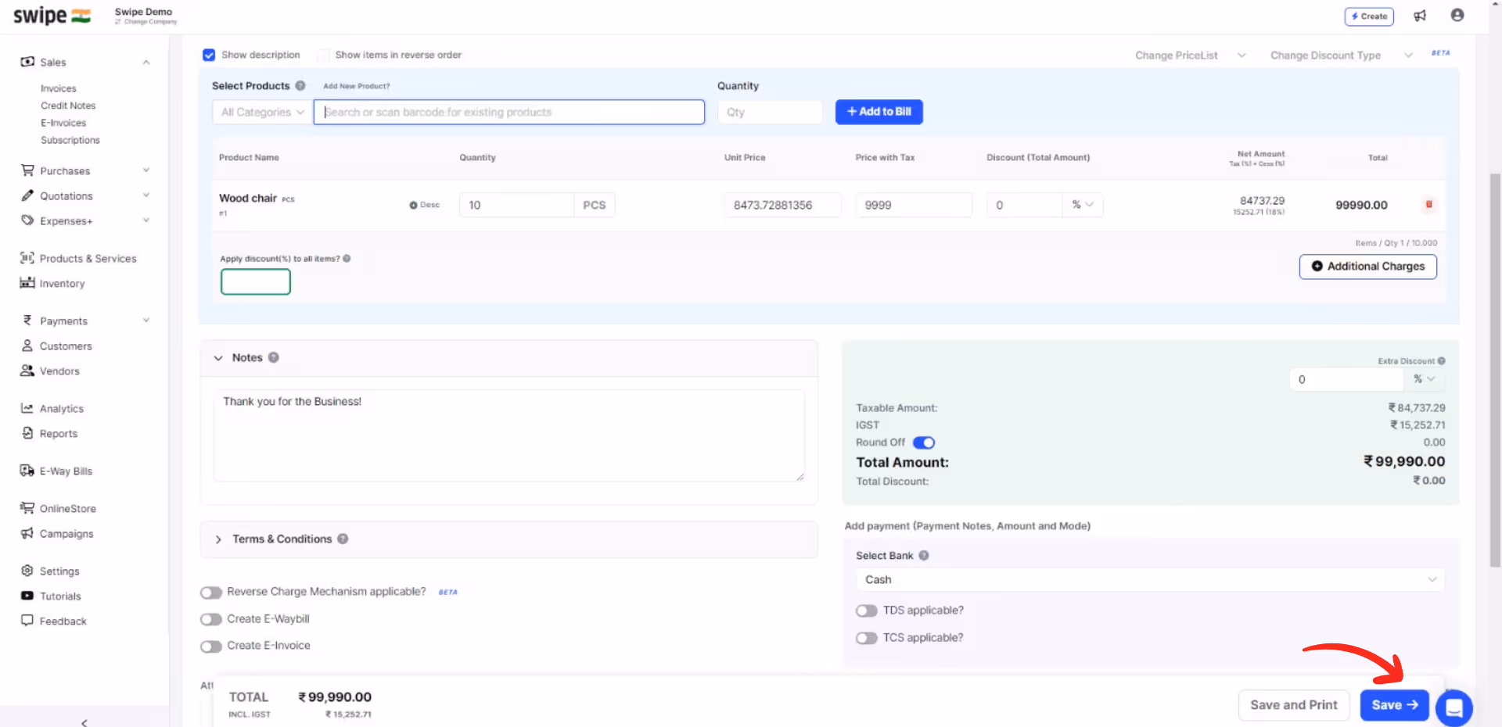Open the Select Bank Cash dropdown
Image resolution: width=1502 pixels, height=727 pixels.
pos(1150,580)
